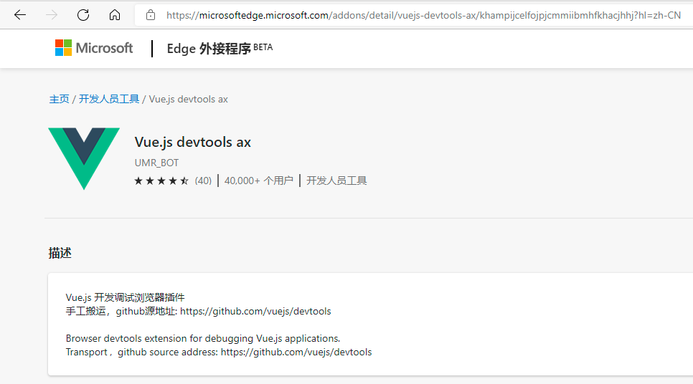The width and height of the screenshot is (693, 384).
Task: Select the line 'Vue.js 开发调试浏览器插件'
Action: click(x=125, y=297)
